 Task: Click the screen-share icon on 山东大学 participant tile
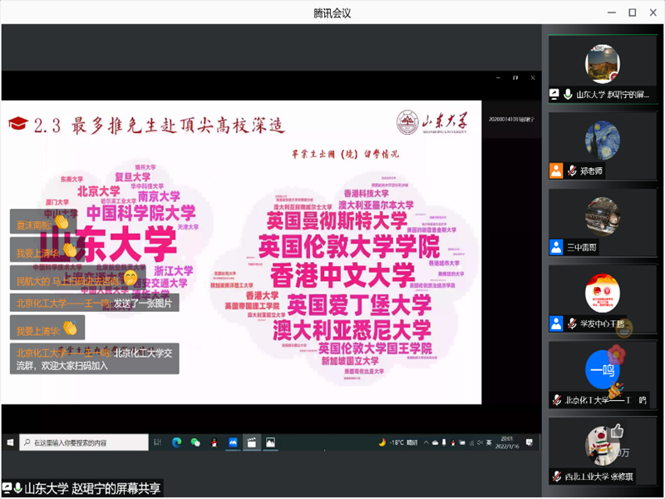(x=554, y=95)
